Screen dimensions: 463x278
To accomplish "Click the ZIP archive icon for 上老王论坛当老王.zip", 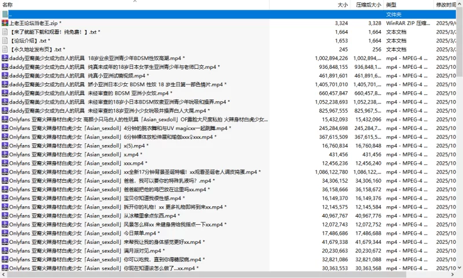I will pyautogui.click(x=5, y=23).
